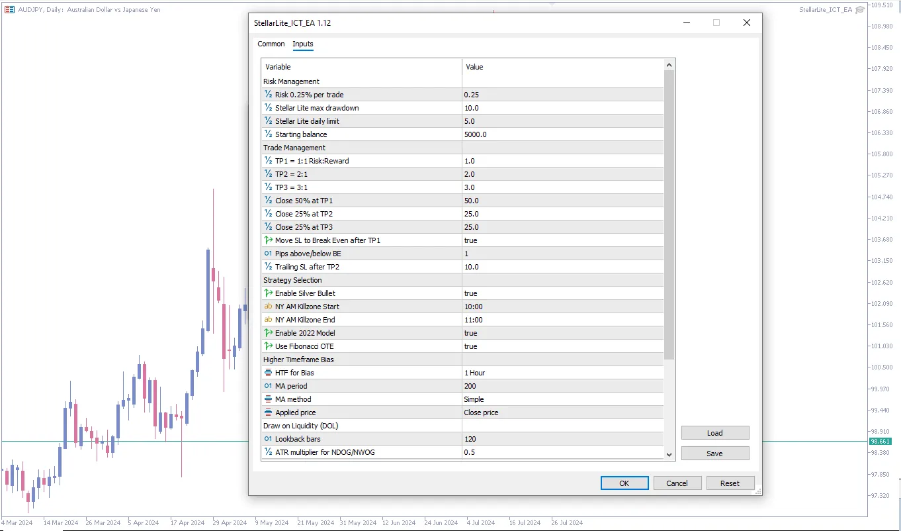Click the integer icon beside Lookback bars

pos(268,439)
